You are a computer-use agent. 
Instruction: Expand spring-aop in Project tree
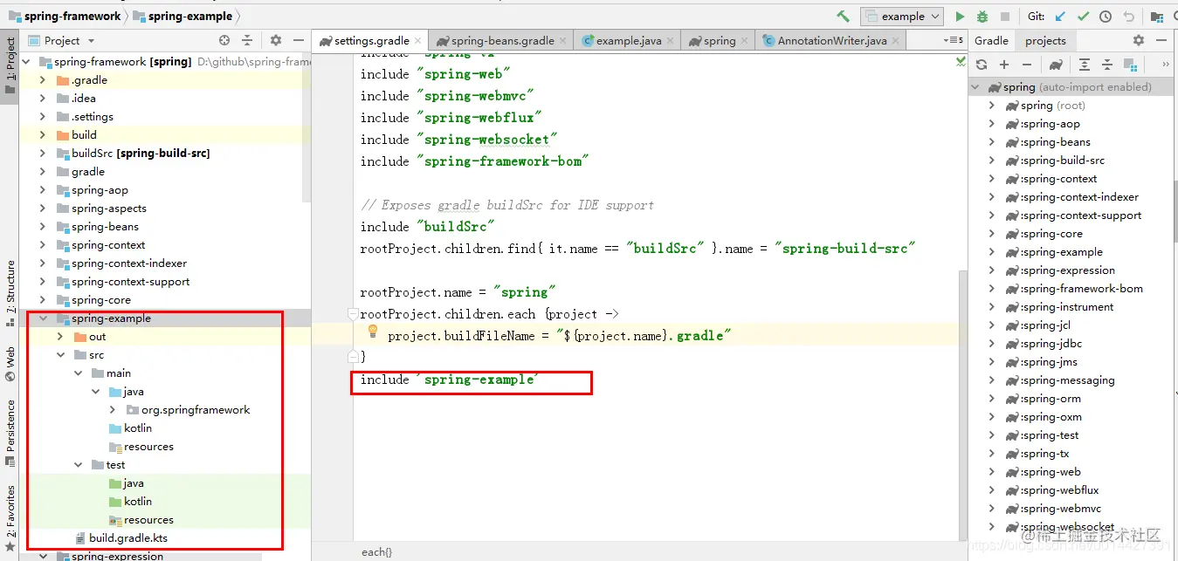click(43, 190)
